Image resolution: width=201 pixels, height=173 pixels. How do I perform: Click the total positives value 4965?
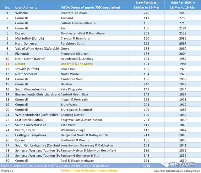pyautogui.click(x=146, y=166)
